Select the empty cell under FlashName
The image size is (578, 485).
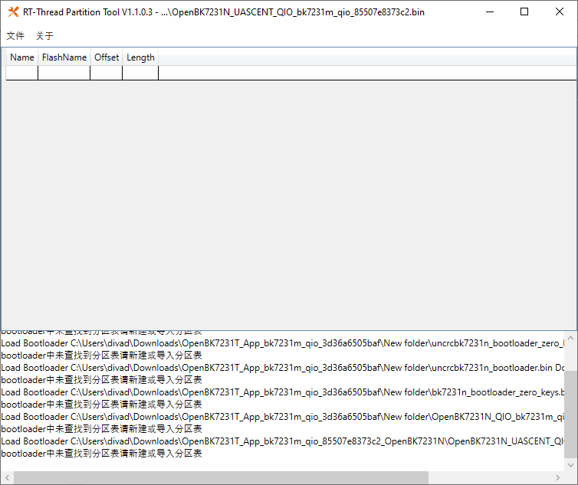64,73
